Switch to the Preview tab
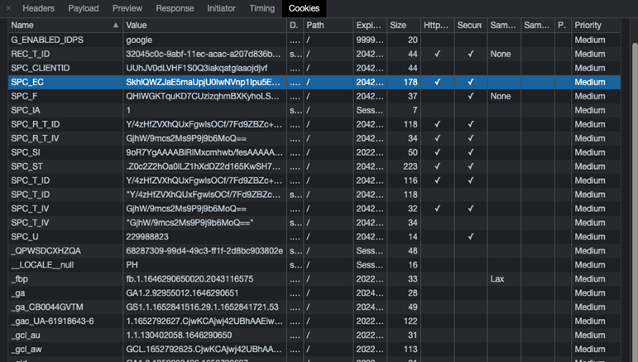Viewport: 638px width, 362px height. 127,8
